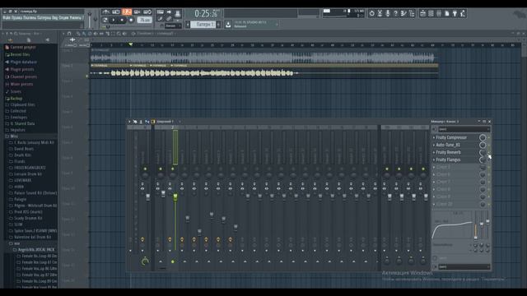Open the Вид menu
This screenshot has width=527, height=296.
click(55, 17)
